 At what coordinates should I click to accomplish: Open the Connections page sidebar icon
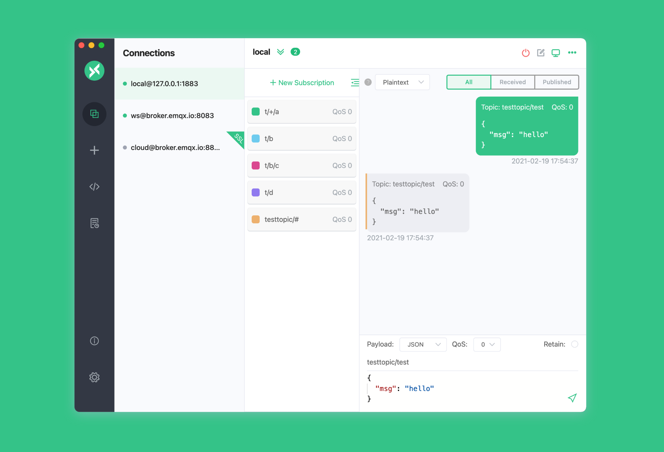coord(94,114)
